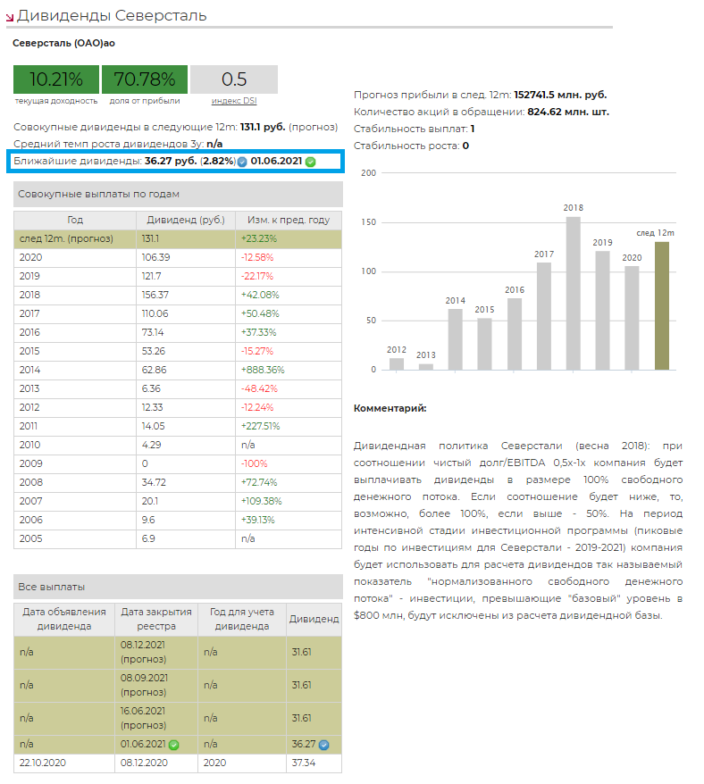Viewport: 704px width, 784px height.
Task: Click the Дата объявления дивиденда column header
Action: pyautogui.click(x=64, y=619)
